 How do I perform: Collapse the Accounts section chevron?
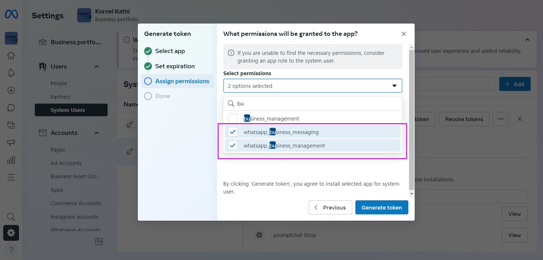click(97, 133)
